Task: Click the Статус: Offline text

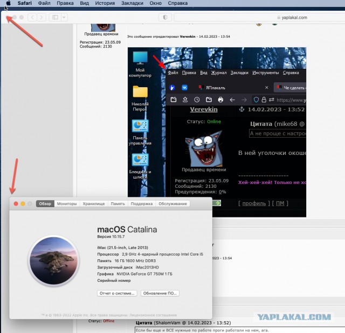Action: pyautogui.click(x=101, y=321)
